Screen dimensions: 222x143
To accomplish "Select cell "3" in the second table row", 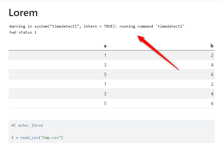I will 105,65.
